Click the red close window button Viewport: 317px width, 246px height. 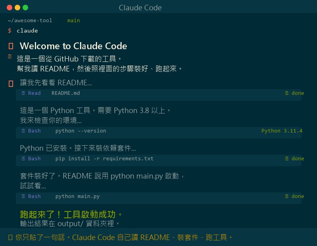[x=10, y=8]
